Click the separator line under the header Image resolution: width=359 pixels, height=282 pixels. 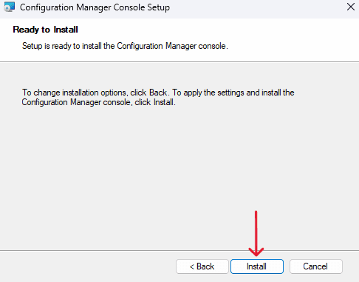(179, 61)
